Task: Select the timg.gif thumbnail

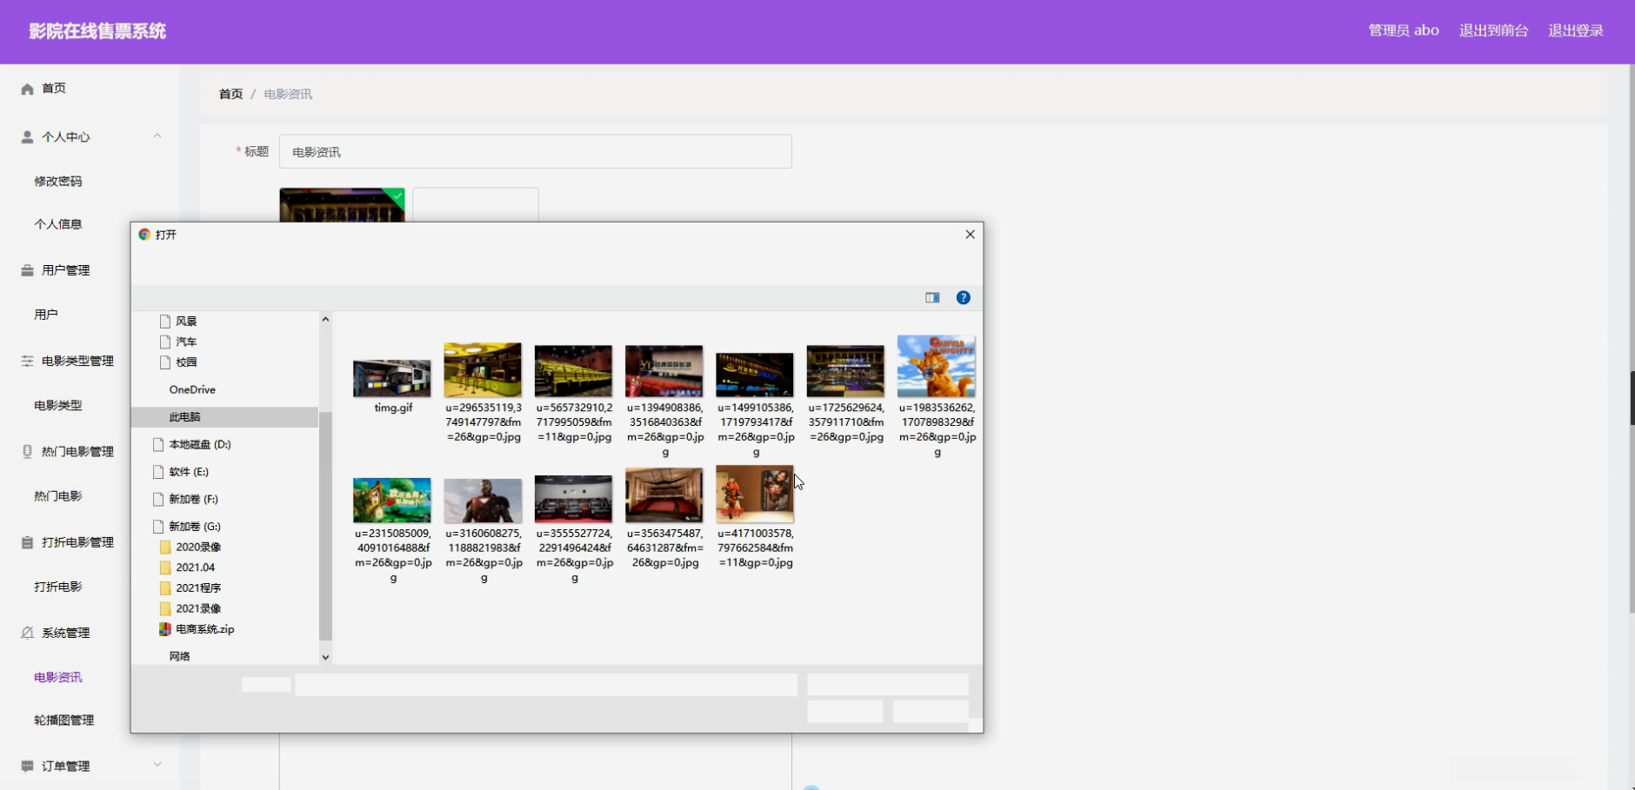Action: pyautogui.click(x=392, y=378)
